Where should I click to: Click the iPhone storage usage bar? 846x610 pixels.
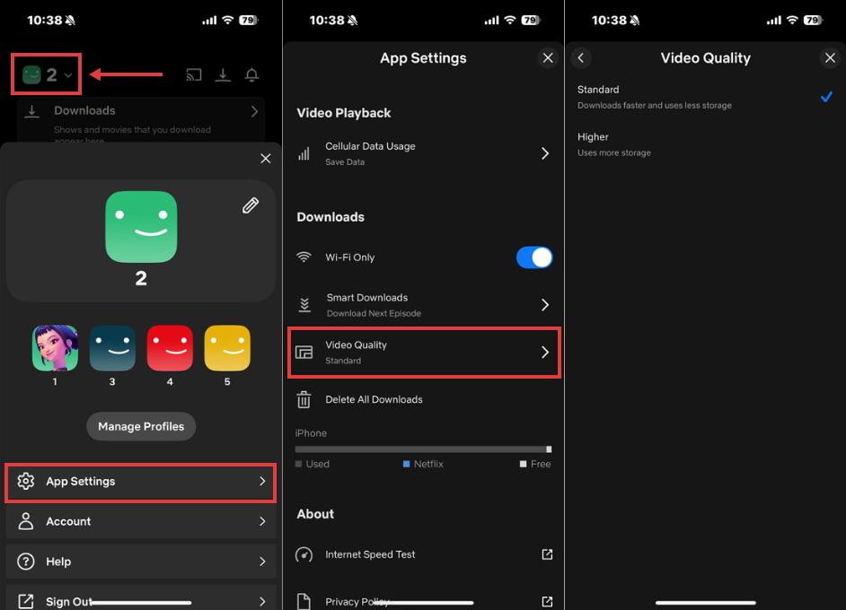coord(424,449)
